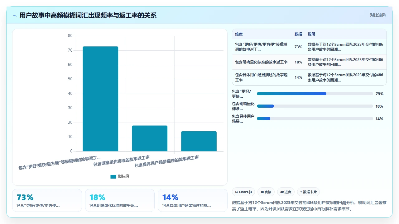Screen dimensions: 399x224
Task: Click the lightning icon beside the title
Action: (x=15, y=16)
